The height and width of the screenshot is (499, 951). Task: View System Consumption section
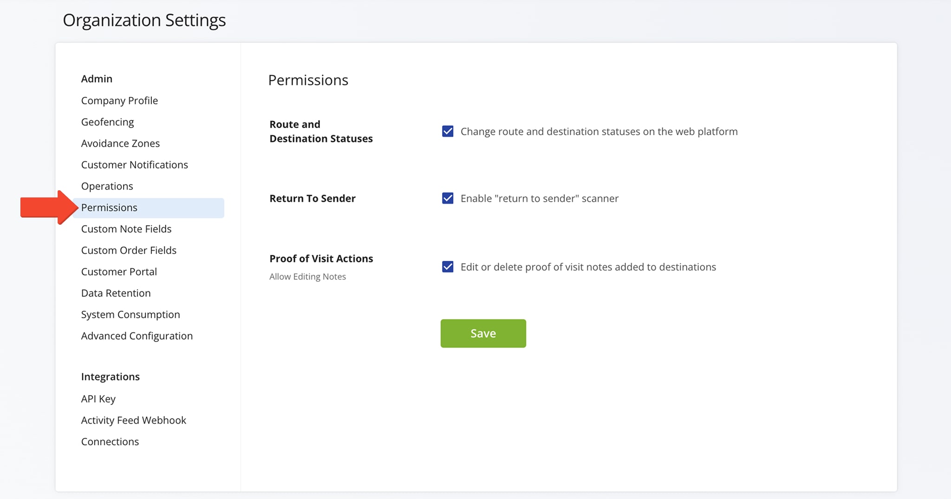pos(130,314)
